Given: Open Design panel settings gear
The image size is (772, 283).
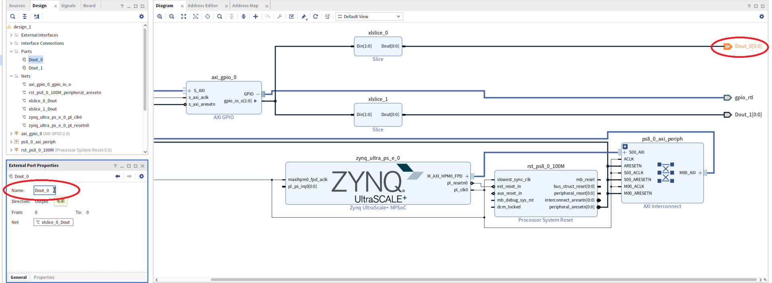Looking at the screenshot, I should pos(142,16).
